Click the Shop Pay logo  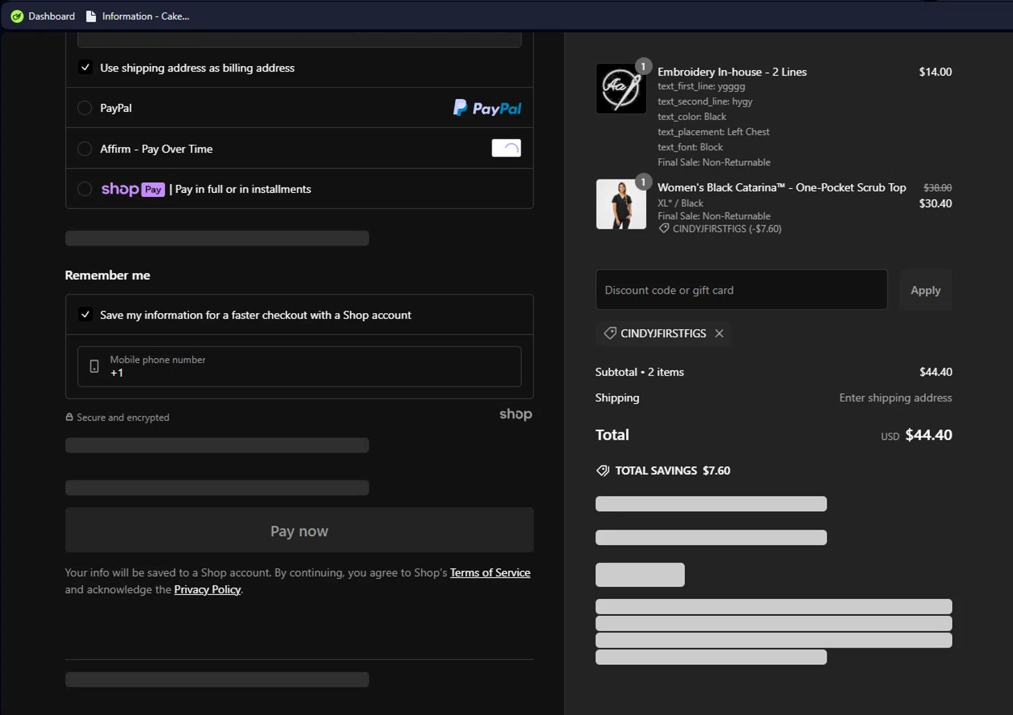tap(132, 190)
